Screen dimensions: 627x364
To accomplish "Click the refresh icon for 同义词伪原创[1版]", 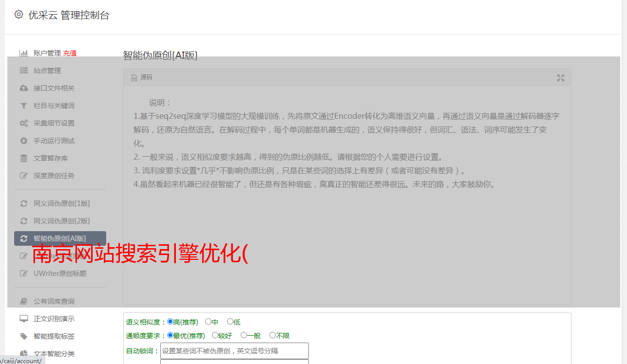I will coord(23,203).
